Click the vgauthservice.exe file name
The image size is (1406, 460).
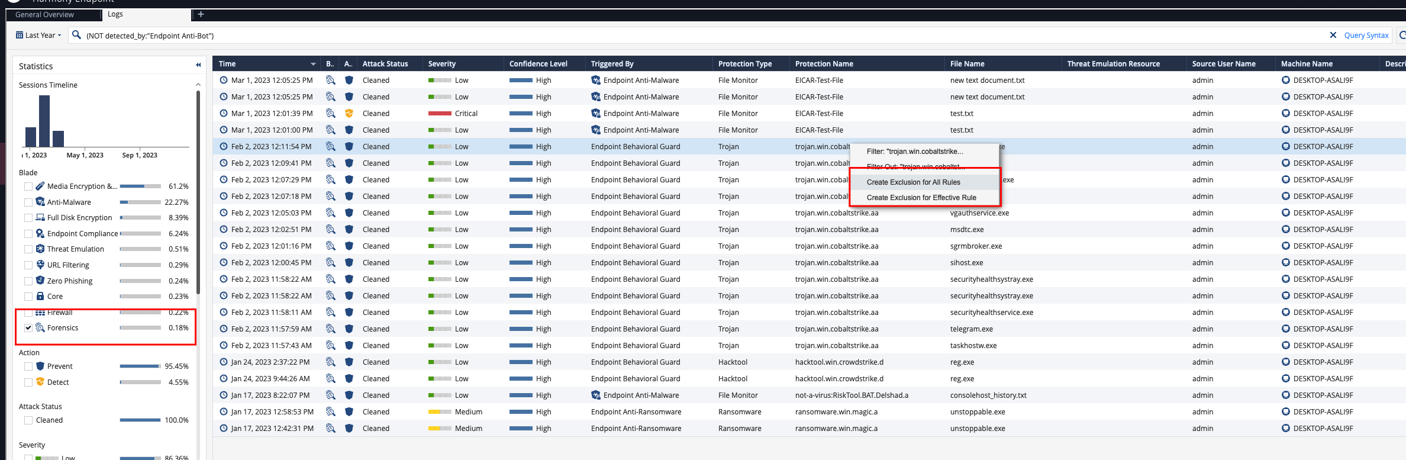coord(979,213)
